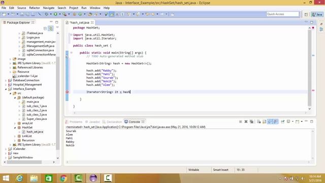The image size is (325, 183).
Task: Select the Java perspective button
Action: [x=317, y=14]
